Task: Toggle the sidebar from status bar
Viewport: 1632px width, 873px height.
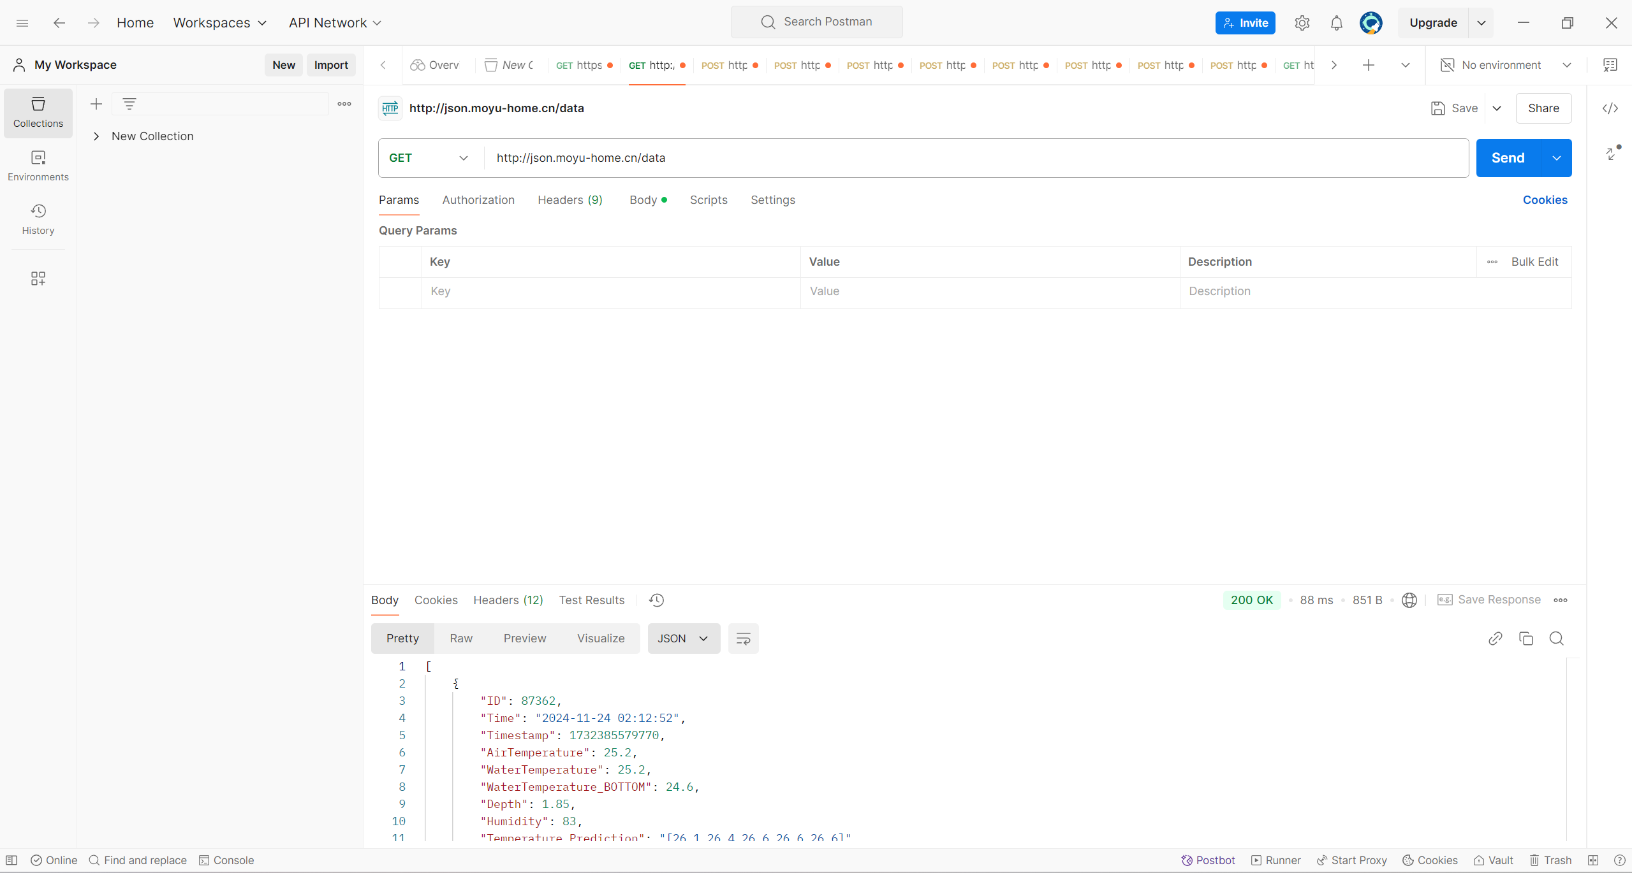Action: tap(11, 860)
